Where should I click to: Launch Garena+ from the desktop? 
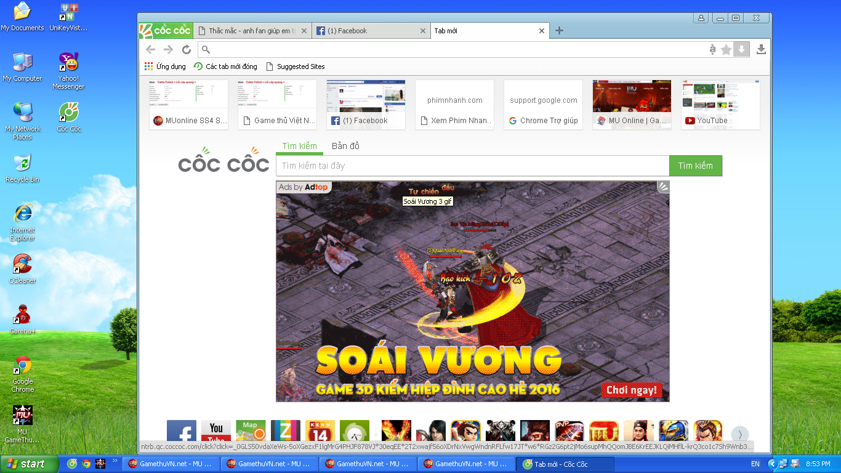[x=22, y=320]
